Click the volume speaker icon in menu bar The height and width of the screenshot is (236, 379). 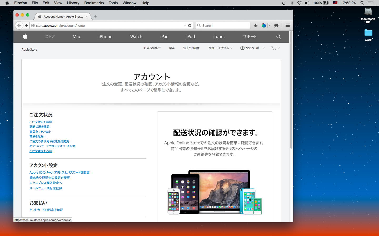coord(307,3)
